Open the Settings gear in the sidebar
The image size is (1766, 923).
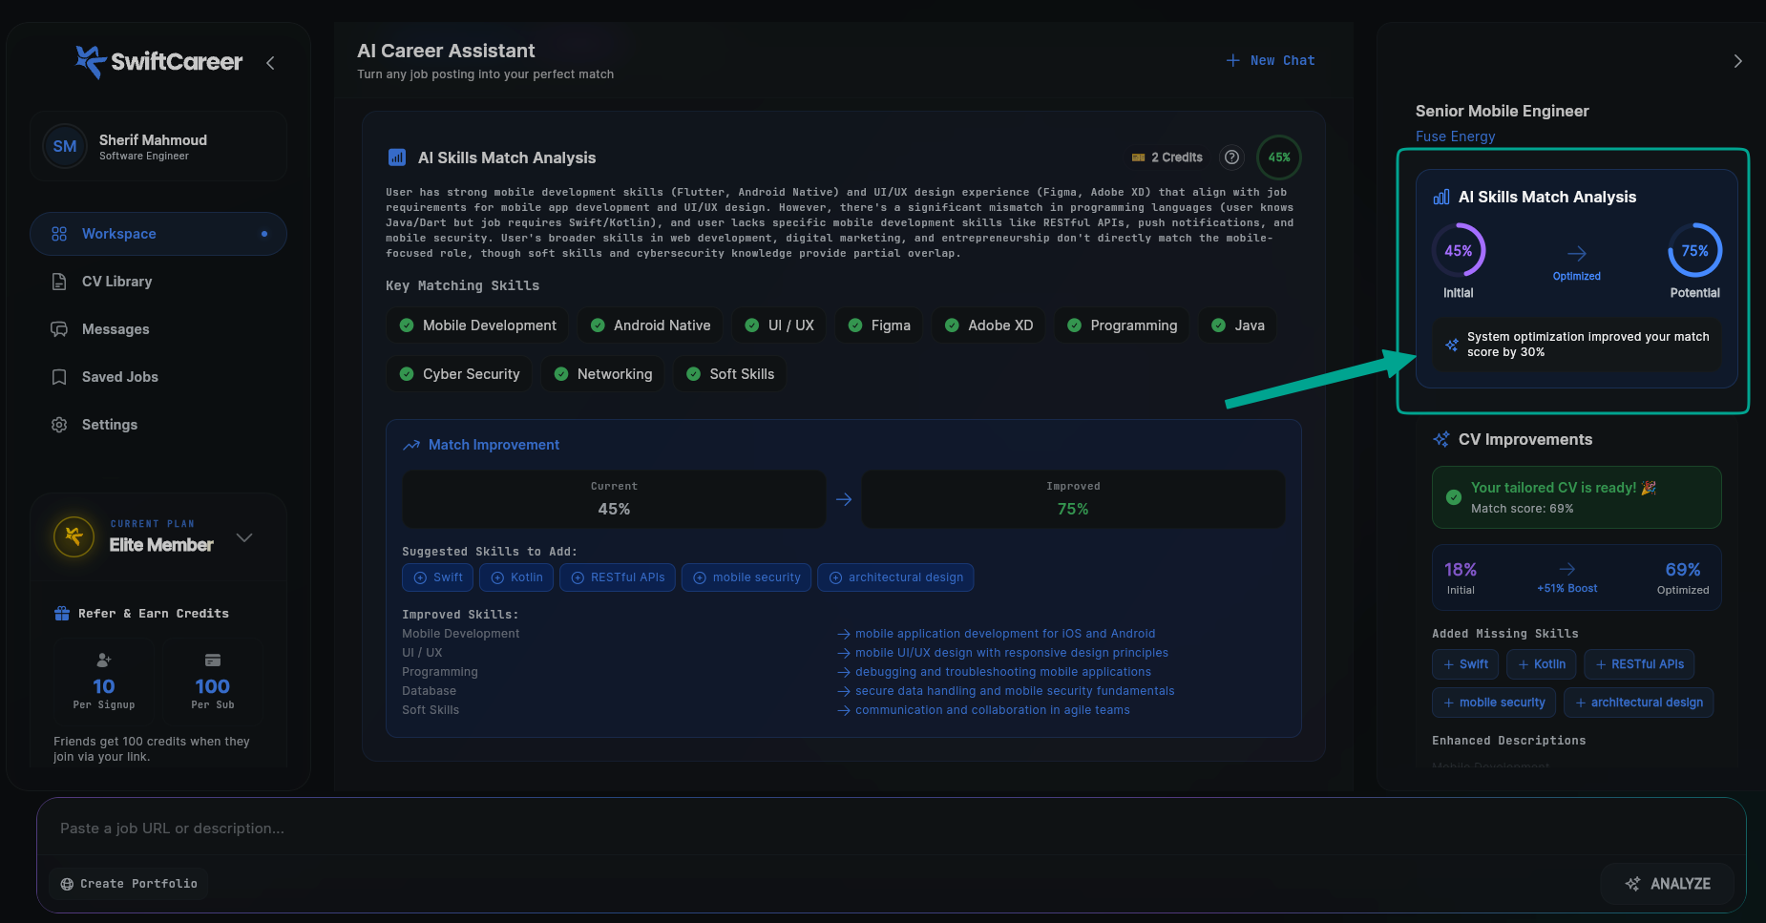pyautogui.click(x=59, y=424)
